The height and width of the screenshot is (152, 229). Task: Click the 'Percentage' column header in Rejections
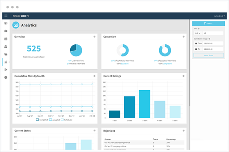coord(171,139)
